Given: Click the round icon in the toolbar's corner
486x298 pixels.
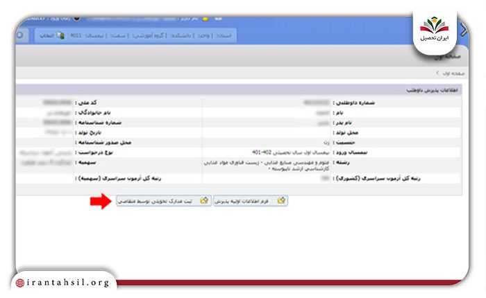Looking at the screenshot, I should 19,35.
